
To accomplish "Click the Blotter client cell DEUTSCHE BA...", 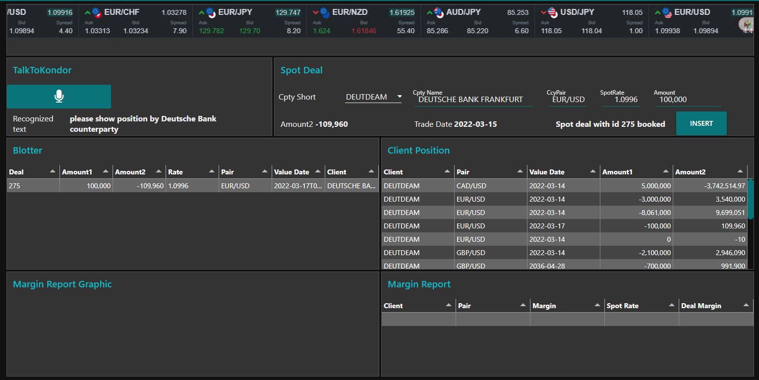I will click(351, 186).
